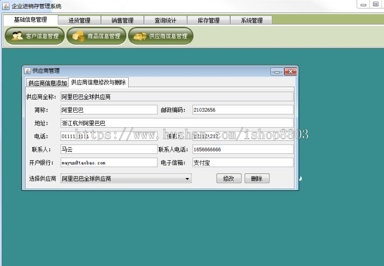Image resolution: width=384 pixels, height=266 pixels.
Task: Maximize the main application window
Action: click(376, 4)
